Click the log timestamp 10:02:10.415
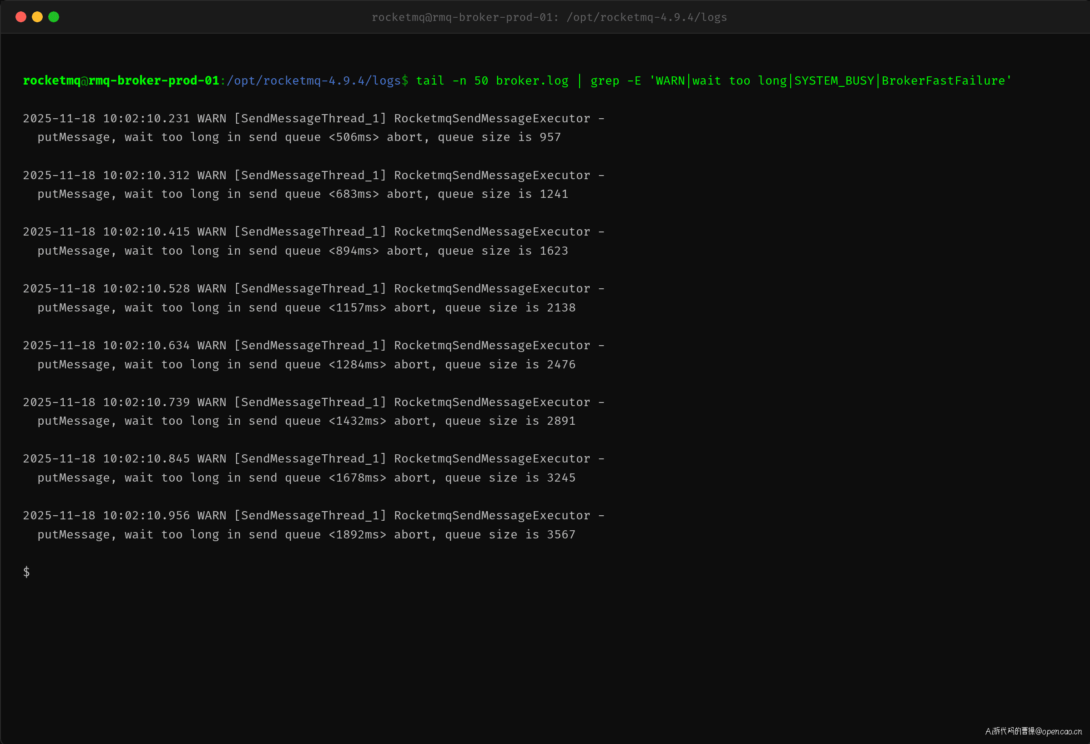This screenshot has height=744, width=1090. point(146,231)
